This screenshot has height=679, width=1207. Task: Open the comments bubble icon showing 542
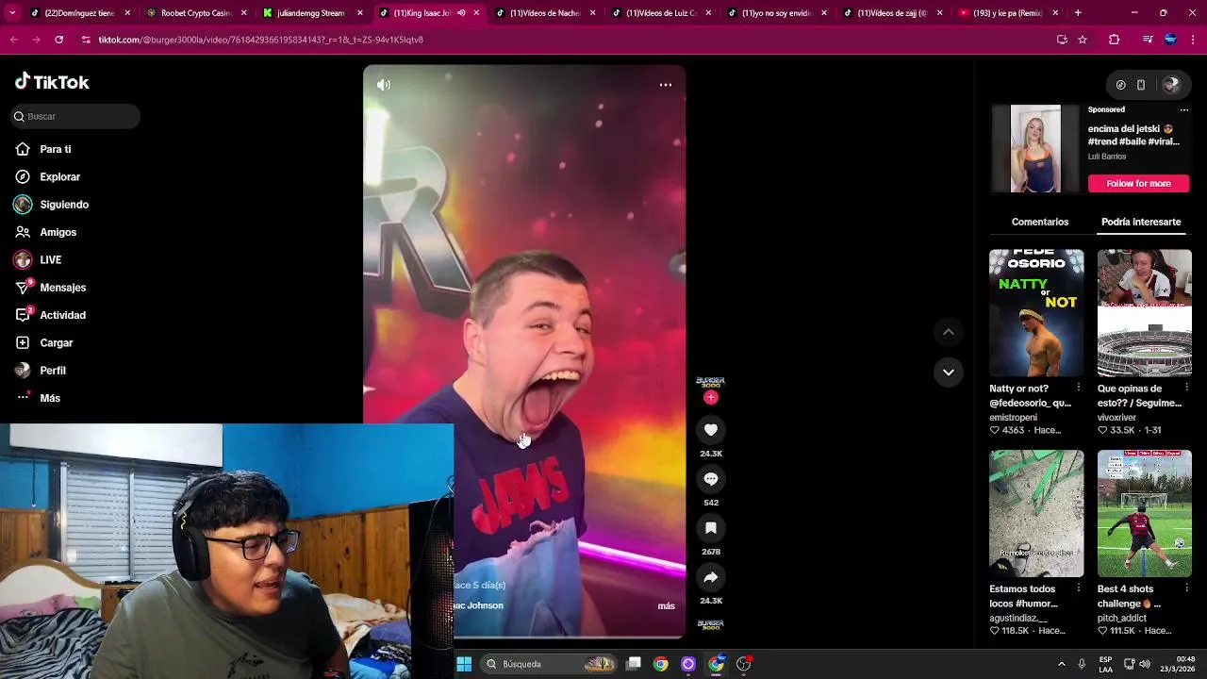coord(711,479)
